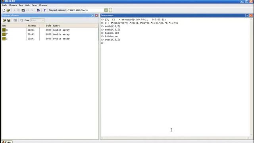Close the Workspace panel
This screenshot has height=143, width=254.
point(96,15)
